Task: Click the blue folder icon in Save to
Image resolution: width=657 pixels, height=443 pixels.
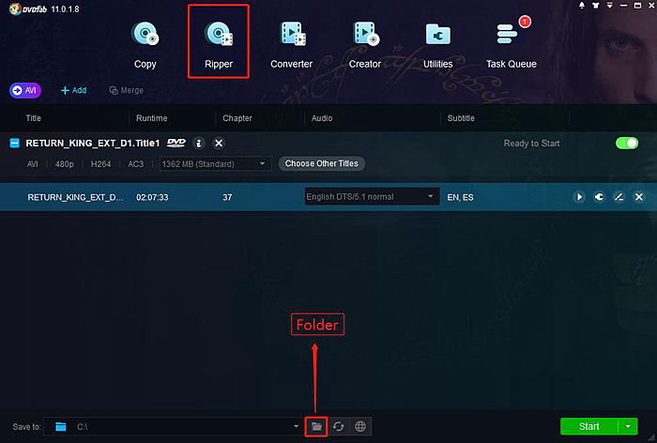Action: [61, 427]
